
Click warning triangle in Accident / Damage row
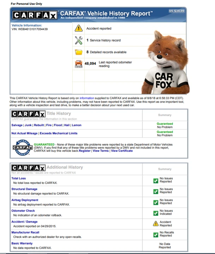coord(156,224)
